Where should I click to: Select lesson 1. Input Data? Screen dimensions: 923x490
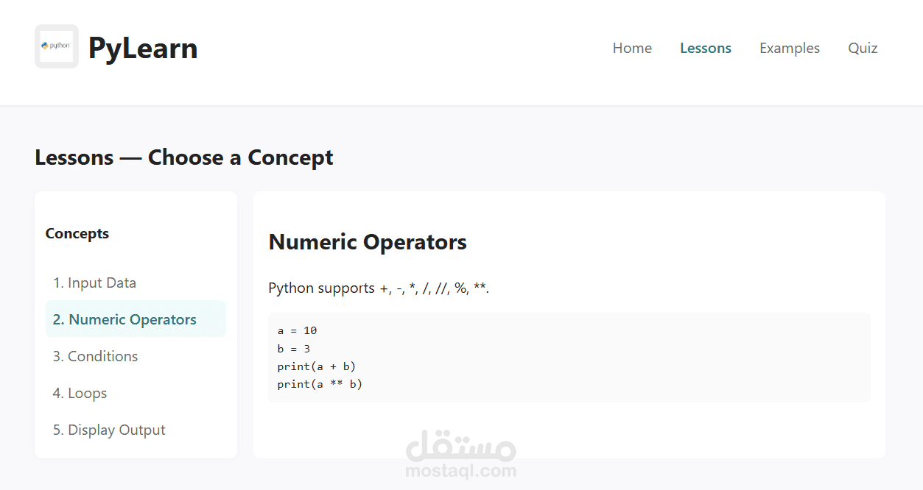pos(94,283)
